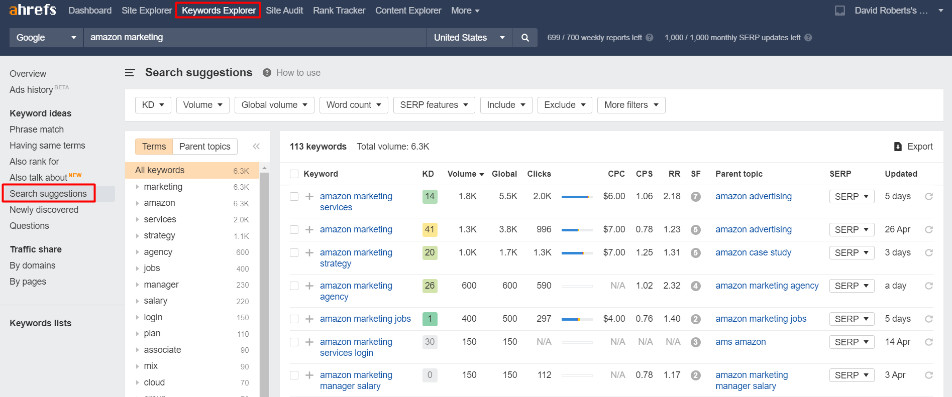Viewport: 952px width, 397px height.
Task: Open the More filters dropdown
Action: coord(631,105)
